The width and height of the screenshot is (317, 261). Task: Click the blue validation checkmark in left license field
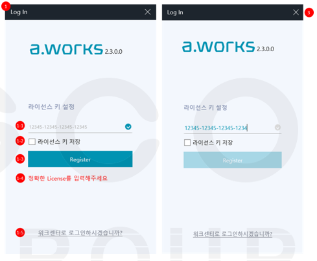click(128, 127)
